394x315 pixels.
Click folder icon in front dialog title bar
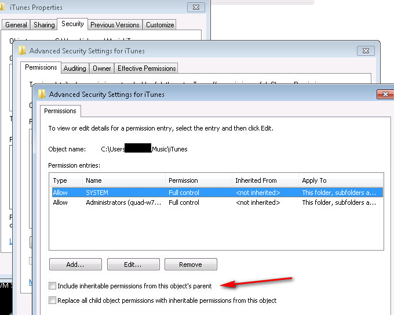click(x=42, y=94)
